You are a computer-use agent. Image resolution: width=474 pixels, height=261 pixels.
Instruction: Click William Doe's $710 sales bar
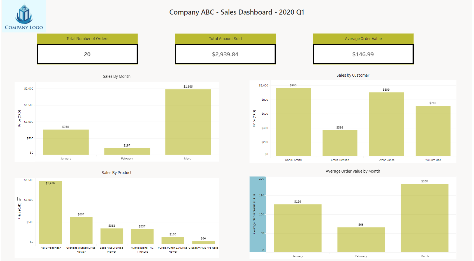tap(433, 131)
